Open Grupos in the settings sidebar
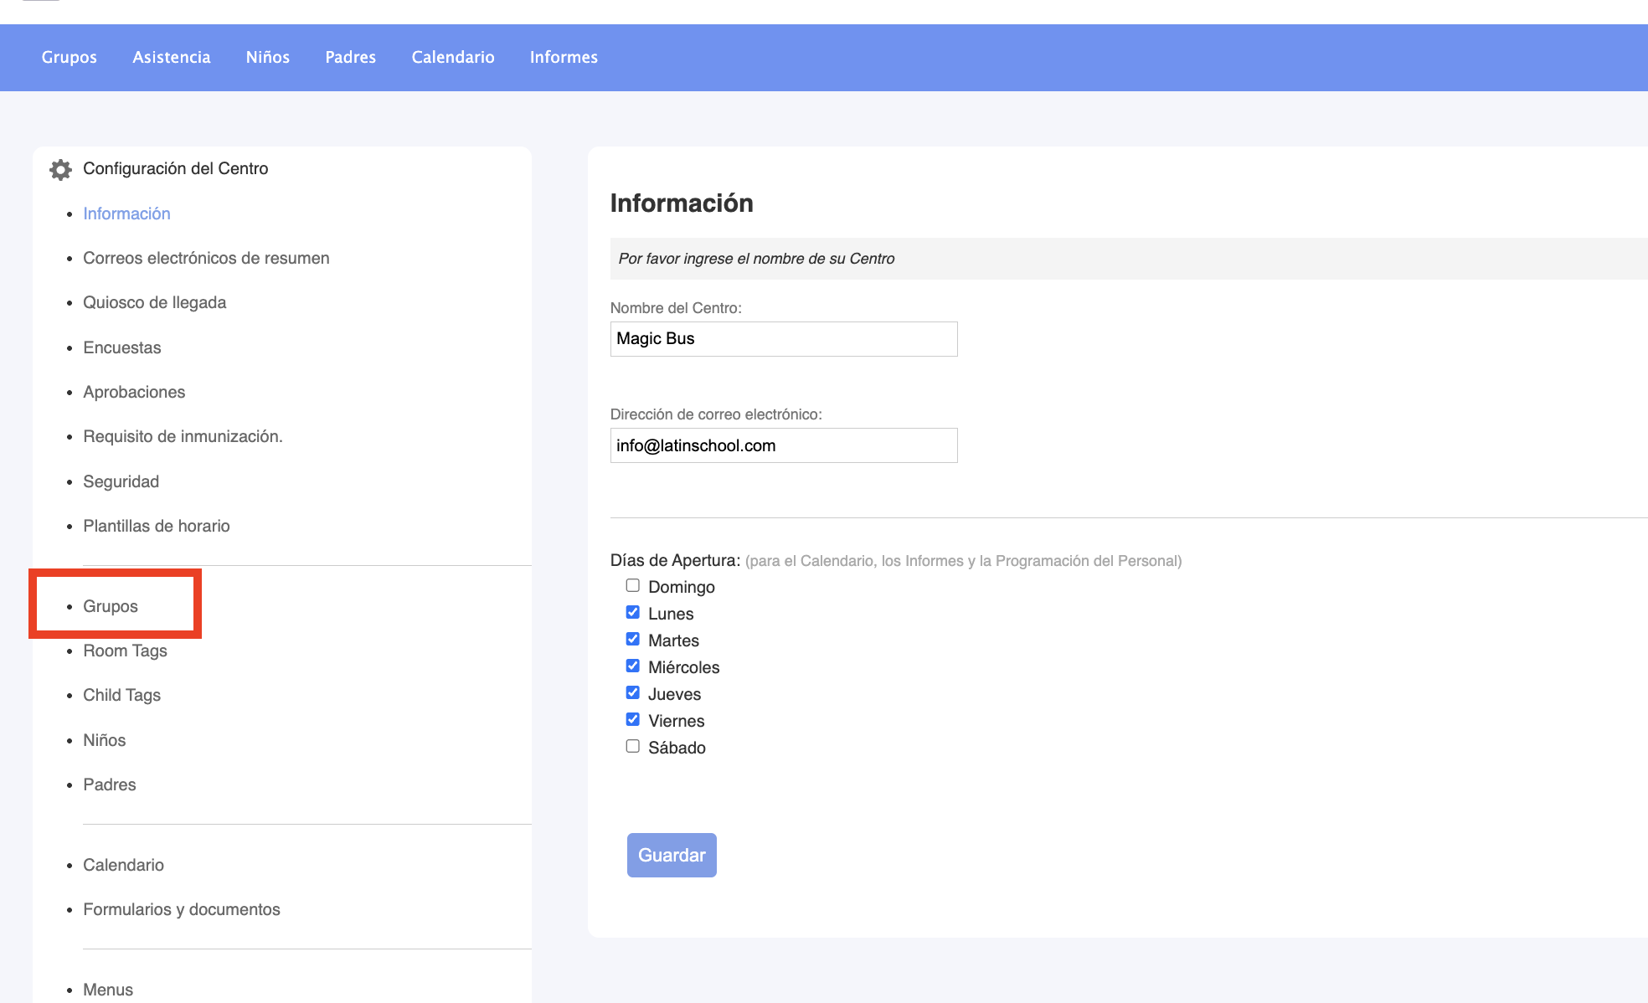Screen dimensions: 1648x1003 (x=111, y=606)
